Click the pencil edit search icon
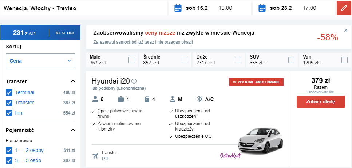 [x=344, y=8]
